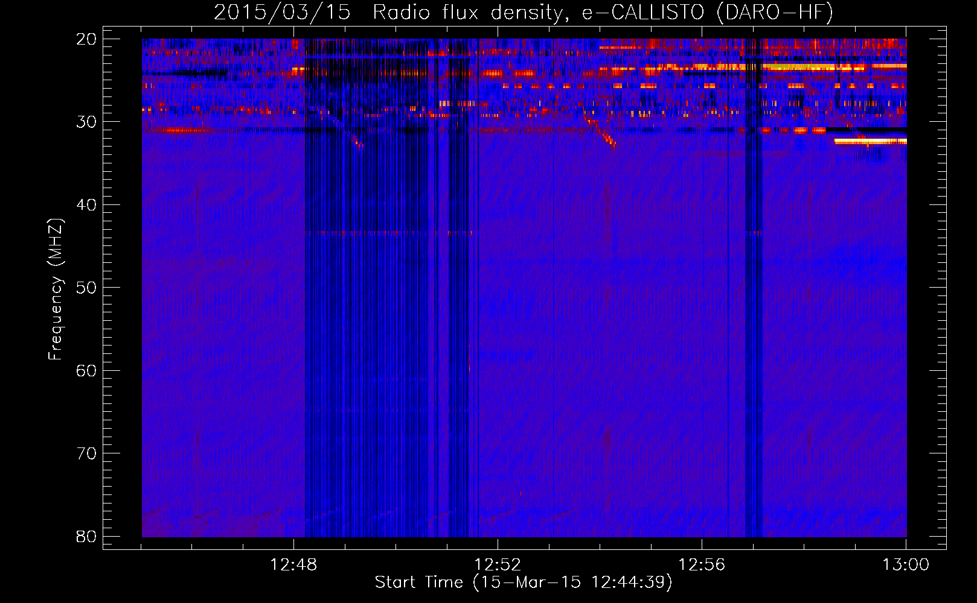Click the 20 frequency tick label

coord(86,39)
